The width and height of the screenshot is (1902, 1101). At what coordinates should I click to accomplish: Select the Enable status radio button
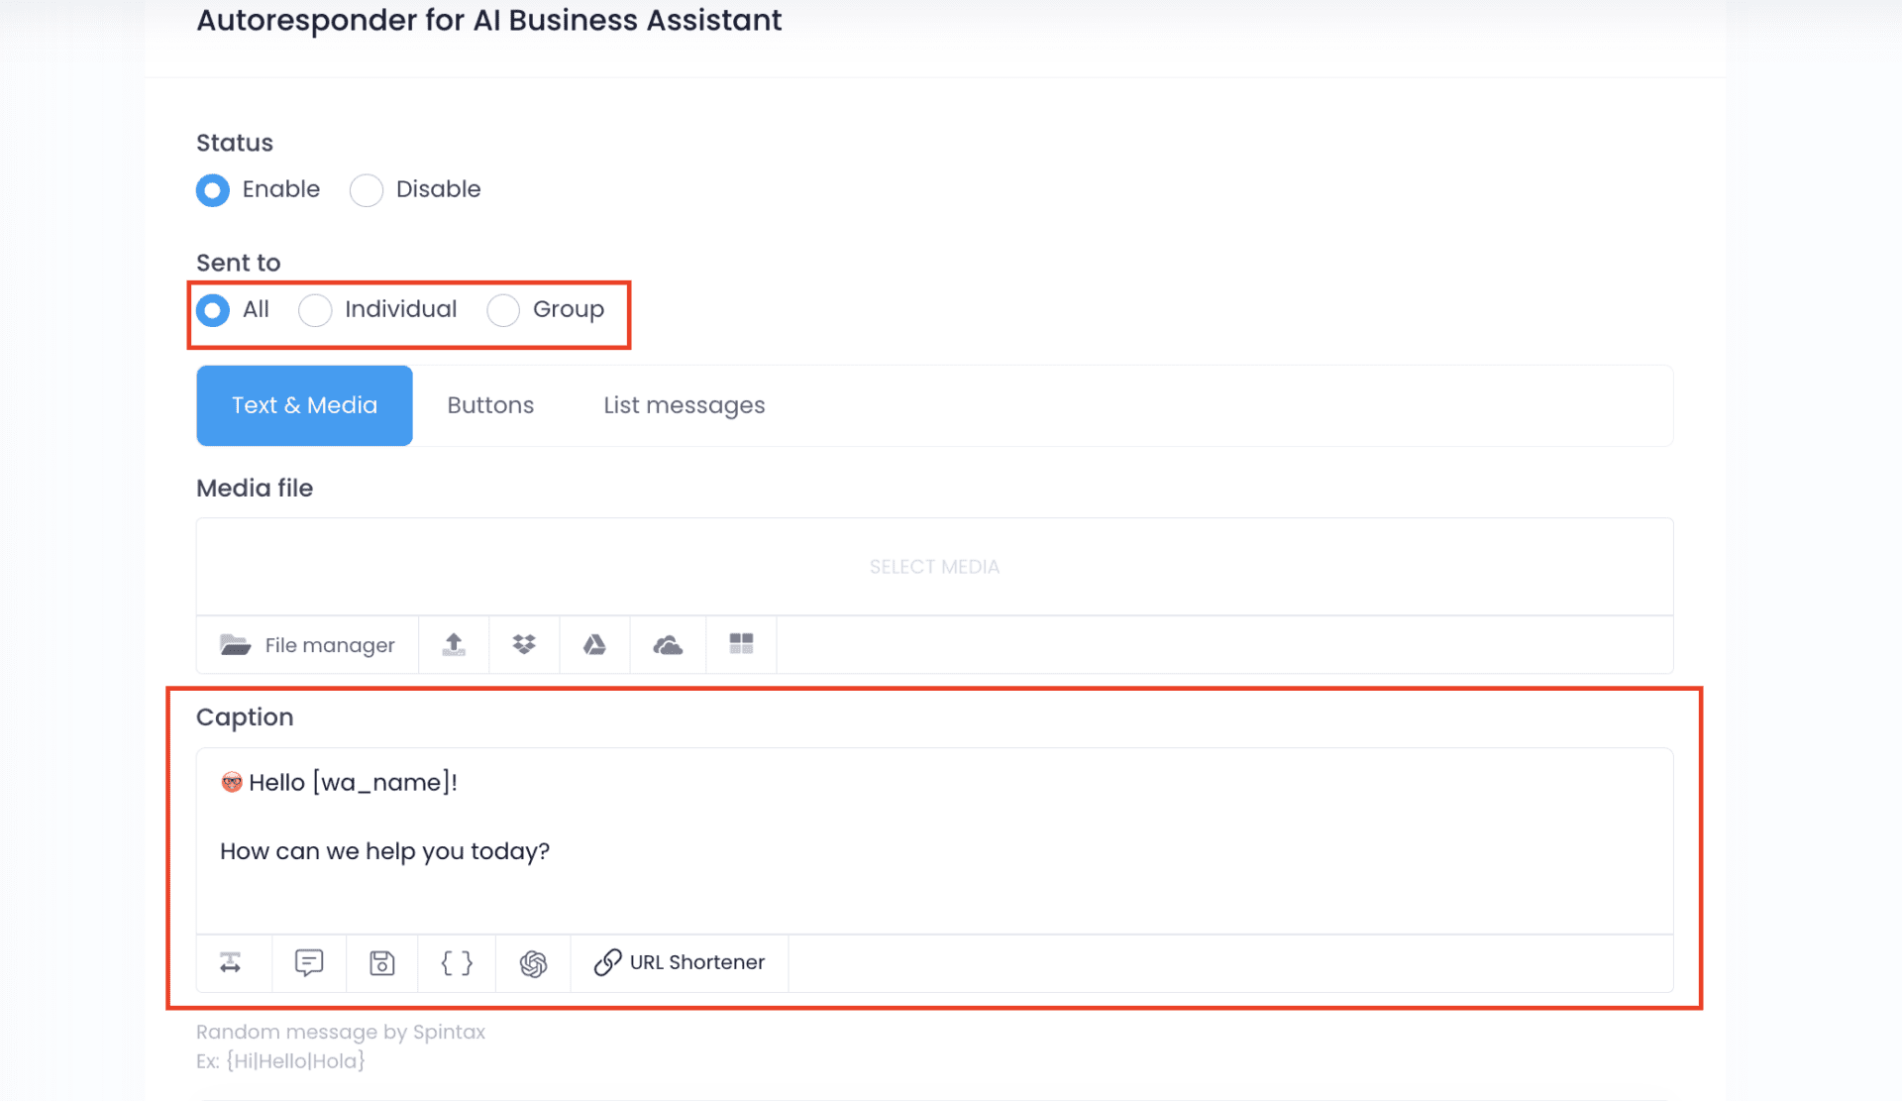click(213, 190)
